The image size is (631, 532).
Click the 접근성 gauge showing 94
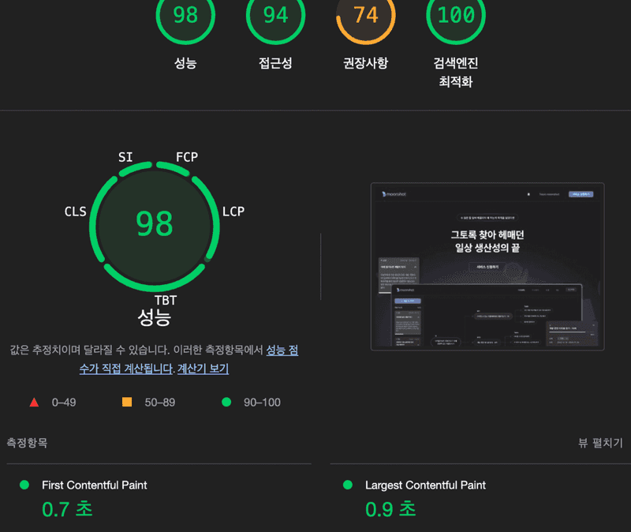275,16
